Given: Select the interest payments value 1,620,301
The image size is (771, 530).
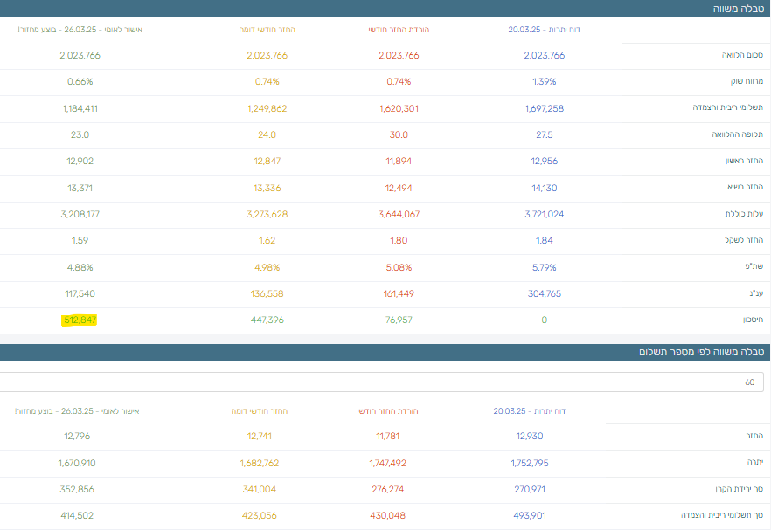Looking at the screenshot, I should coord(399,109).
